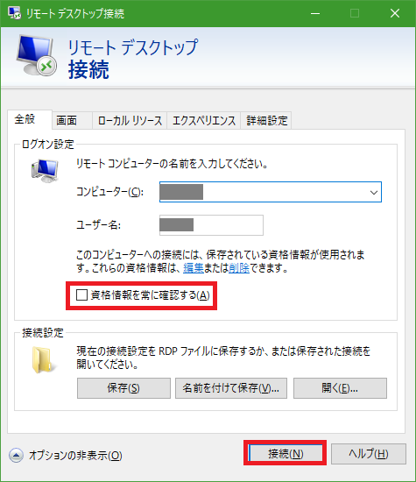The width and height of the screenshot is (416, 482).
Task: Toggle 資格情報を常に確認する checkbox
Action: point(81,295)
